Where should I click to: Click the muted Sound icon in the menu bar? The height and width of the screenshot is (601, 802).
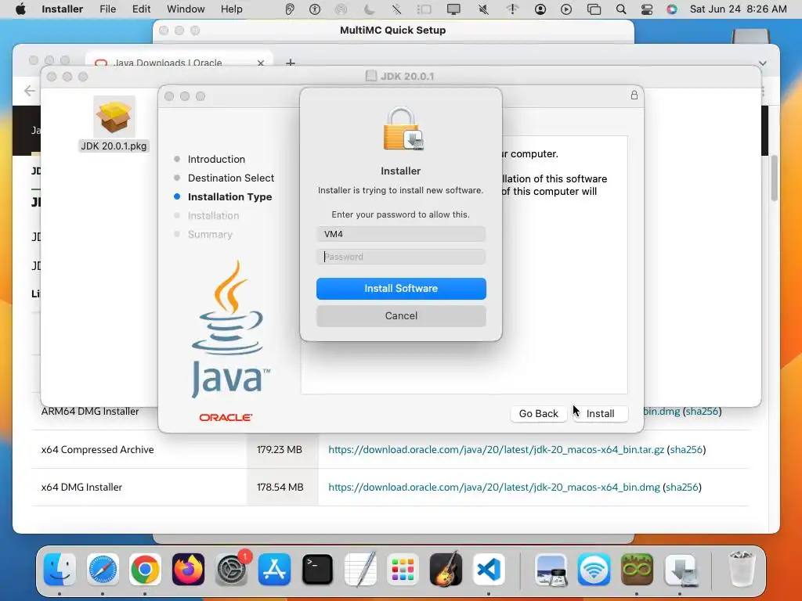[x=483, y=9]
